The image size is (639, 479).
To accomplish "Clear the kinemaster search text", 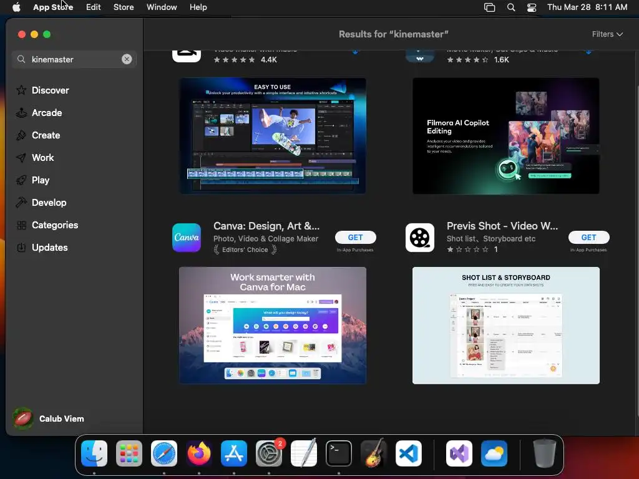I will (127, 59).
